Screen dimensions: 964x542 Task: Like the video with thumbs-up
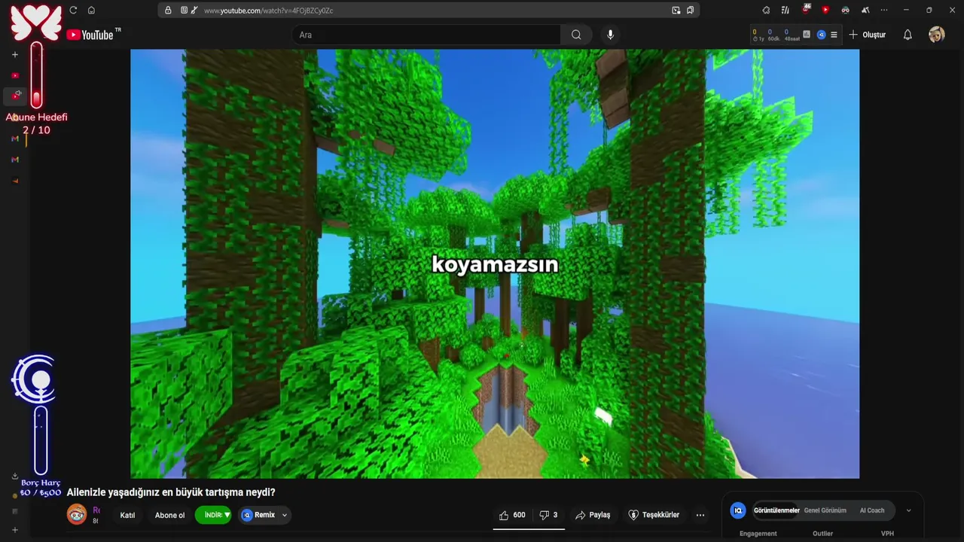point(512,515)
